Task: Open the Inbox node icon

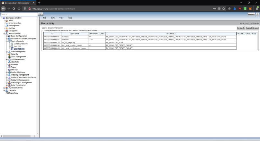Action: point(6,21)
